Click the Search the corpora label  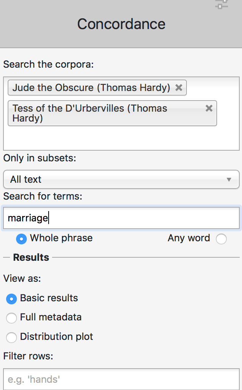click(48, 64)
